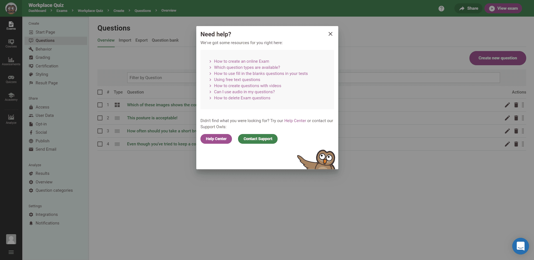Tick the checkbox for question 1
This screenshot has width=534, height=260.
pyautogui.click(x=100, y=105)
